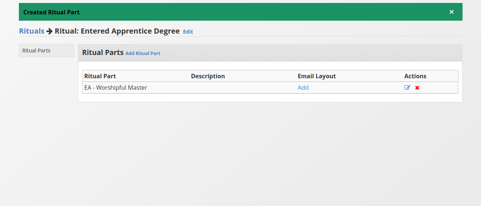
Task: Edit the EA - Worshipful Master ritual part
Action: tap(407, 87)
